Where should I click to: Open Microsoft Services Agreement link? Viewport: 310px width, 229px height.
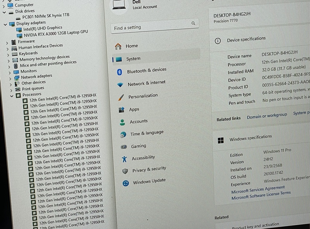click(258, 189)
